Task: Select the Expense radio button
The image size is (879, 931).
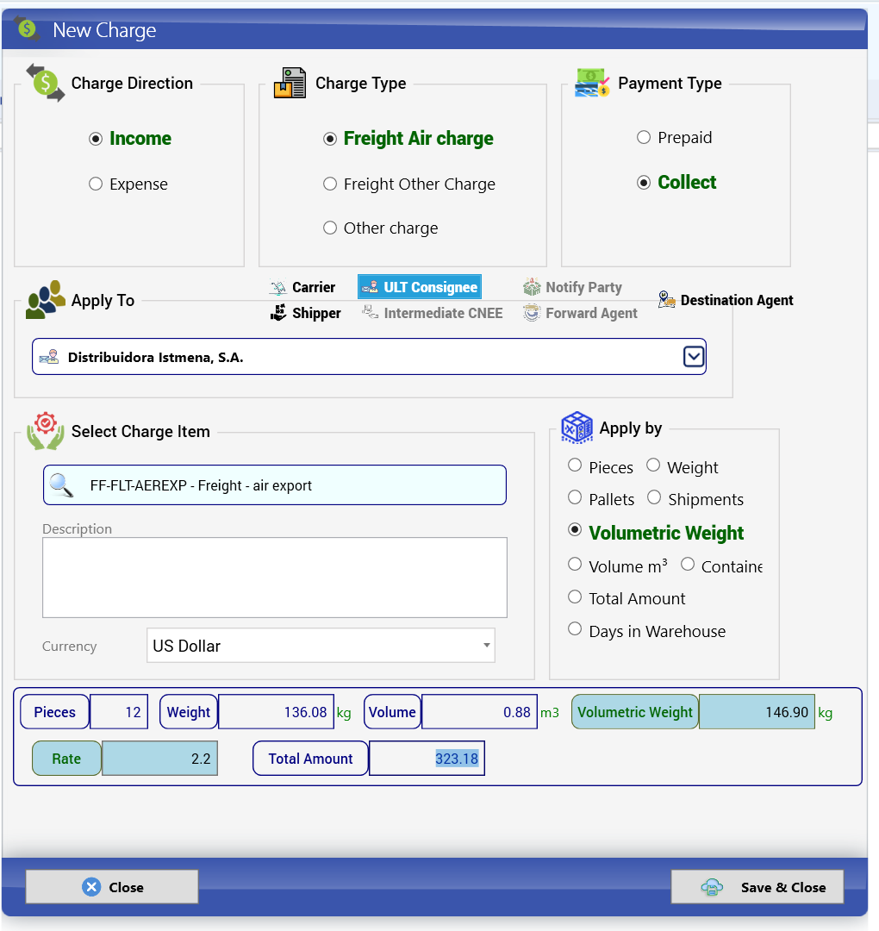Action: [x=96, y=184]
